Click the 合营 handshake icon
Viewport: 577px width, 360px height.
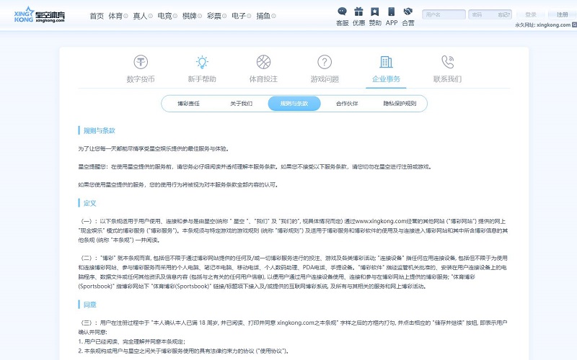point(408,12)
